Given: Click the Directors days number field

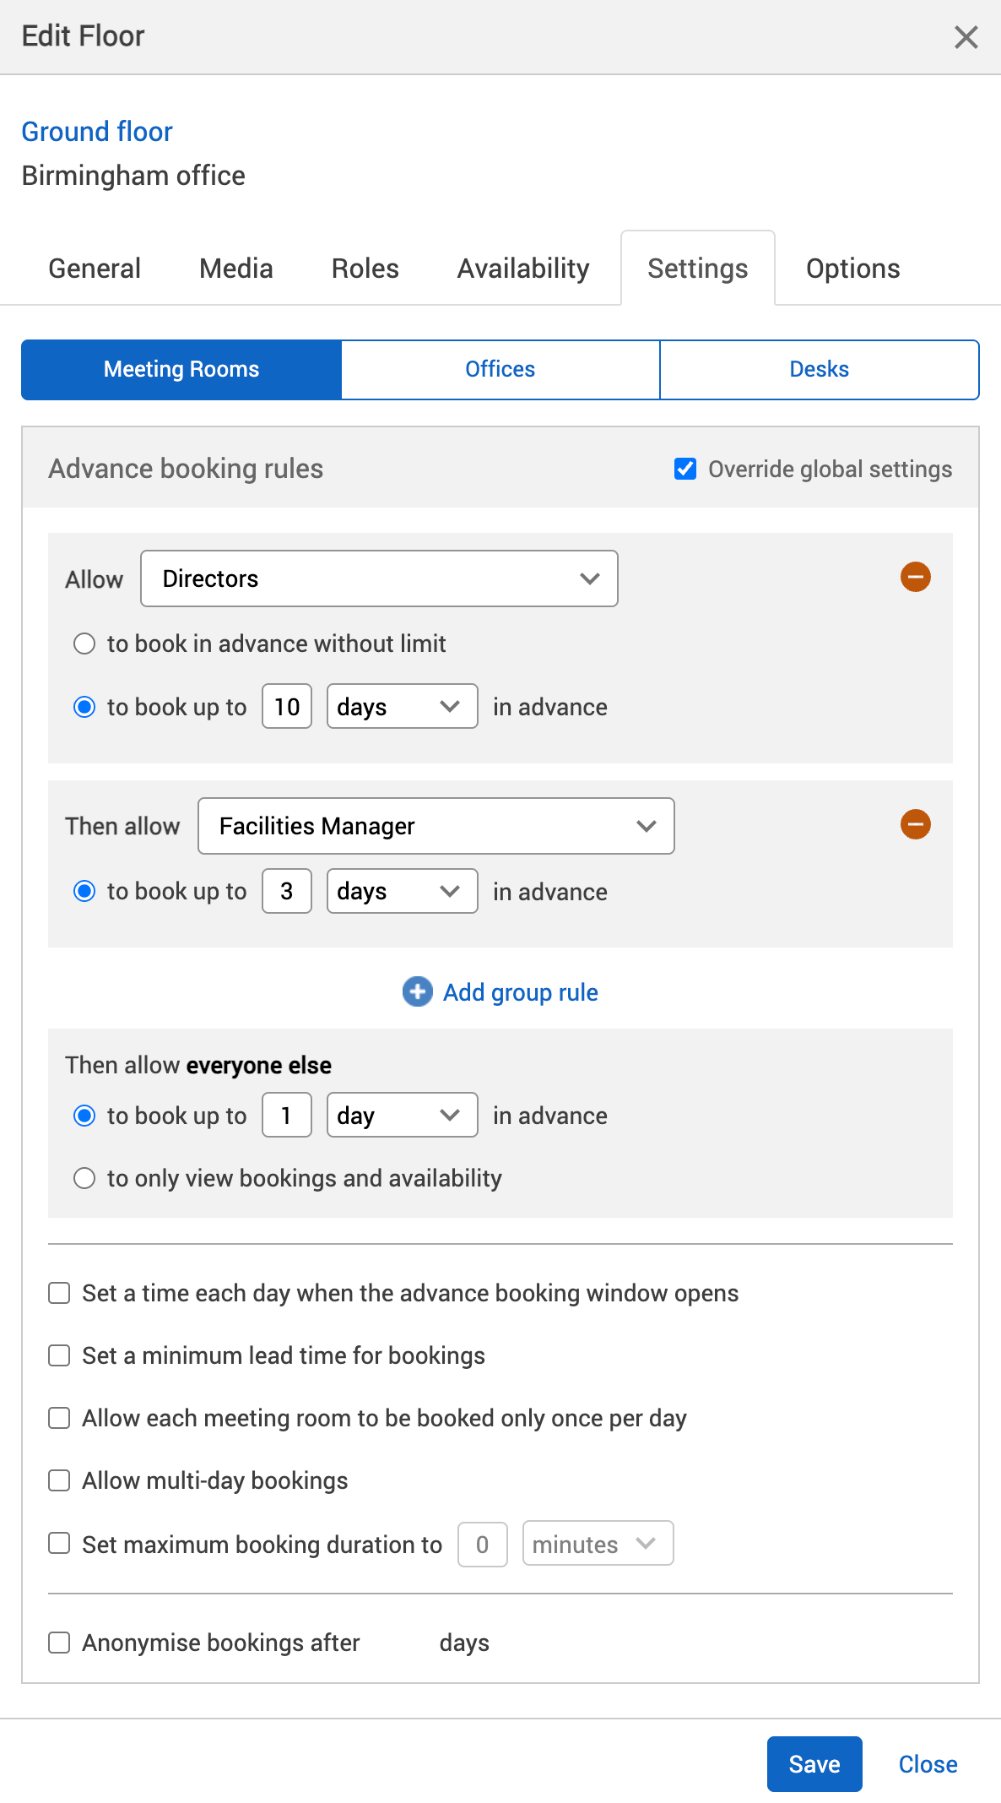Looking at the screenshot, I should (x=287, y=706).
